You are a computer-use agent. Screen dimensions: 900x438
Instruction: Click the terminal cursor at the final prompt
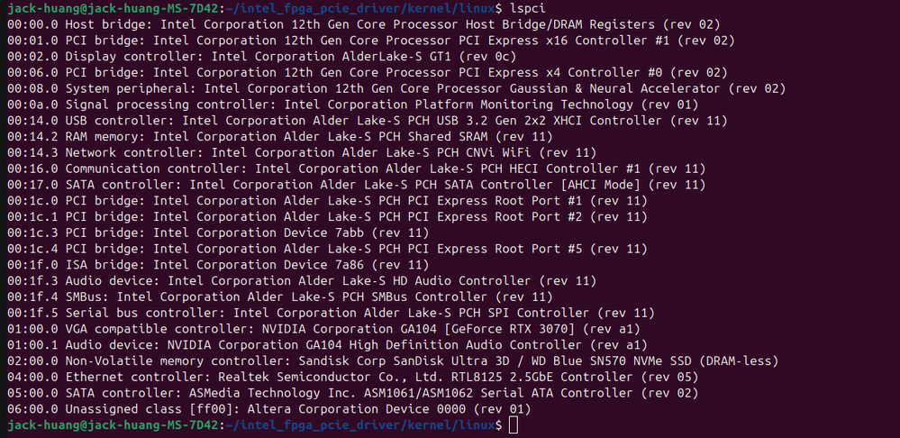[x=514, y=425]
